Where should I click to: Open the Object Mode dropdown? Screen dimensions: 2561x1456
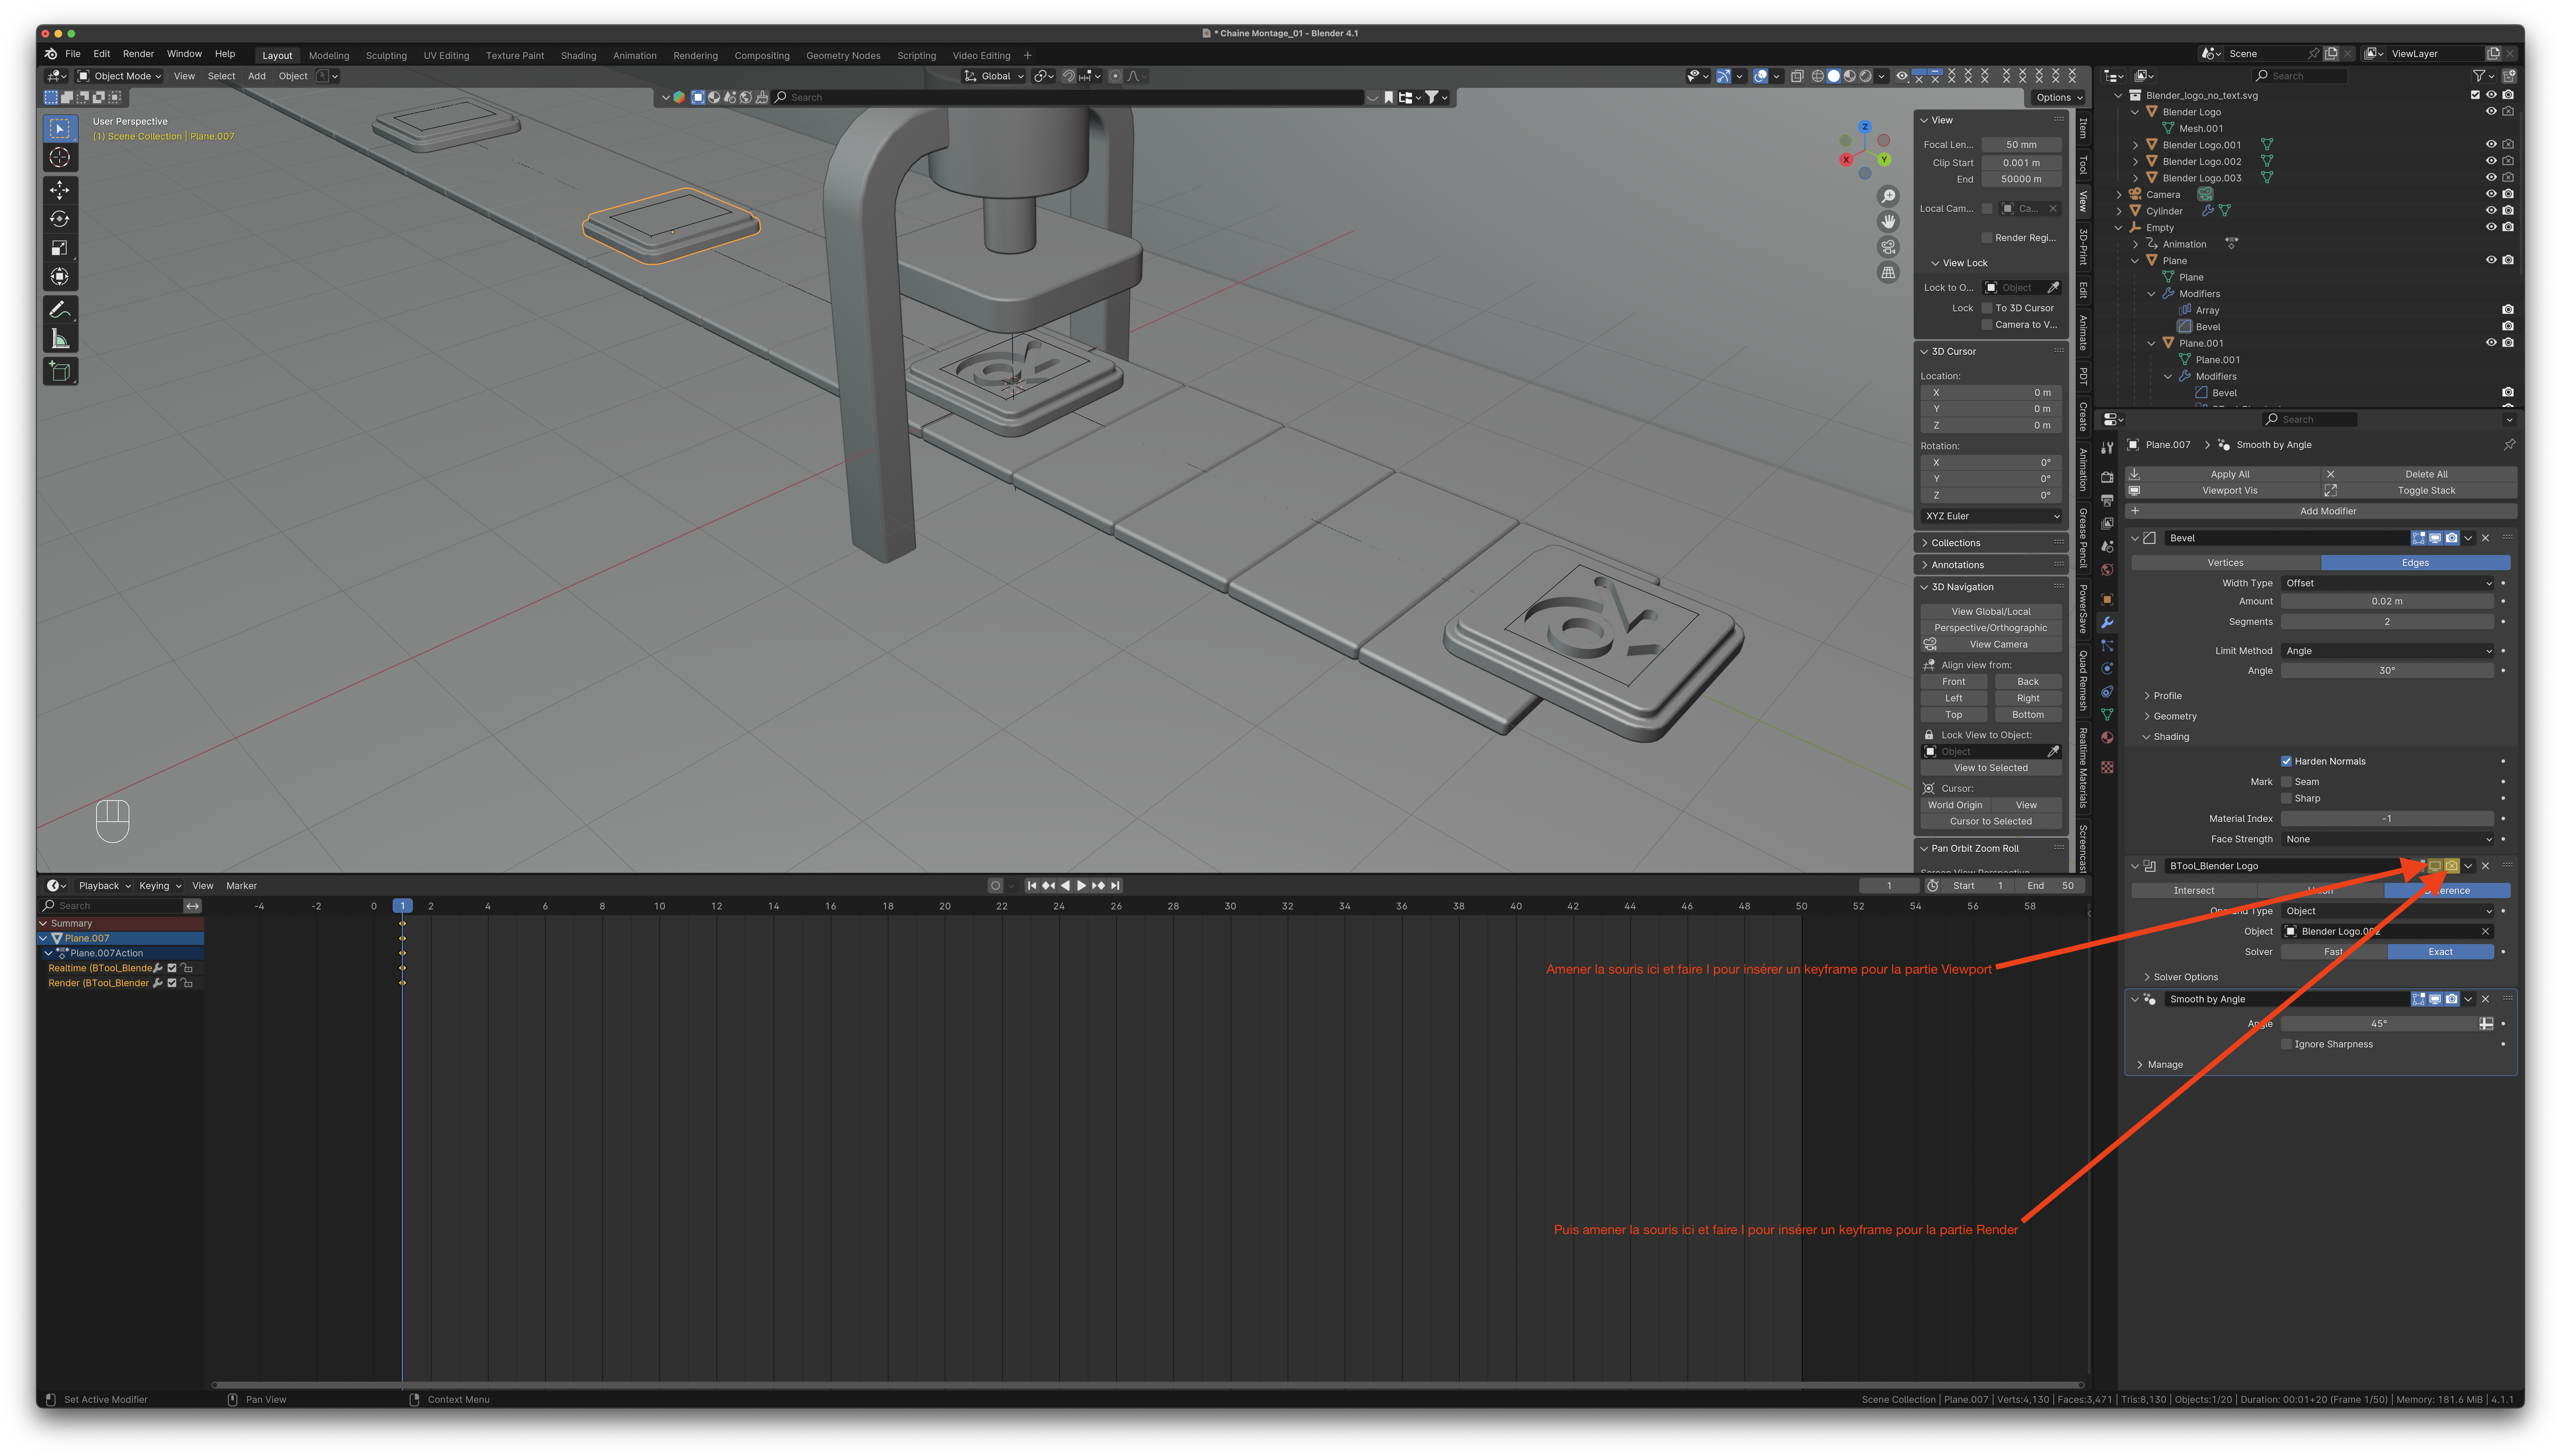tap(119, 76)
